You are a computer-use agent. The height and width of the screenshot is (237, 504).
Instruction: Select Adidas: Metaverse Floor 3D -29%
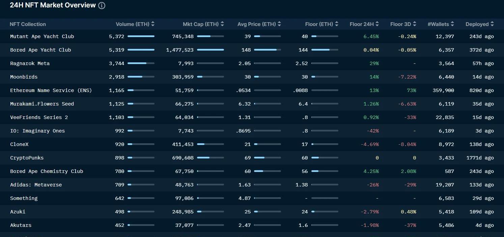(x=410, y=185)
